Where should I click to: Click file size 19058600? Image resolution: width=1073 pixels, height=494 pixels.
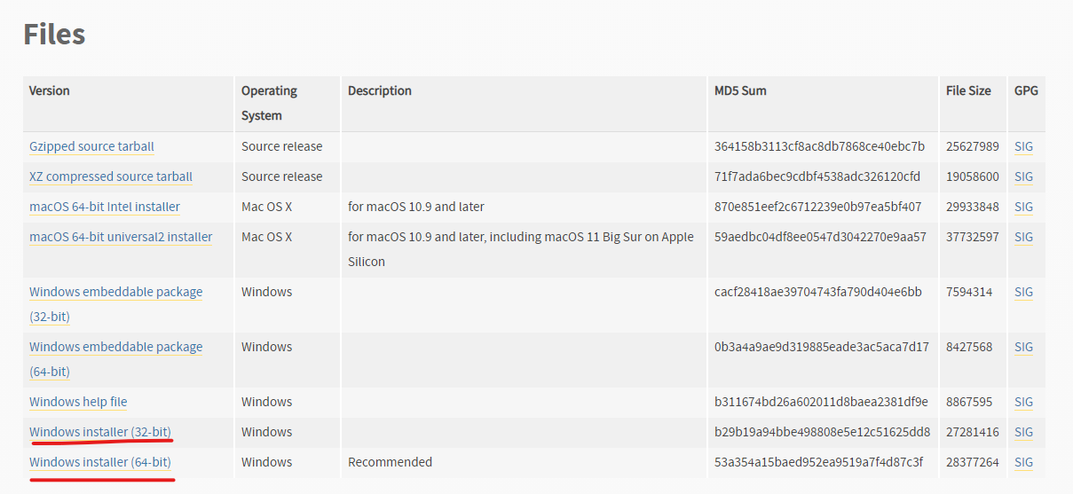[x=972, y=176]
